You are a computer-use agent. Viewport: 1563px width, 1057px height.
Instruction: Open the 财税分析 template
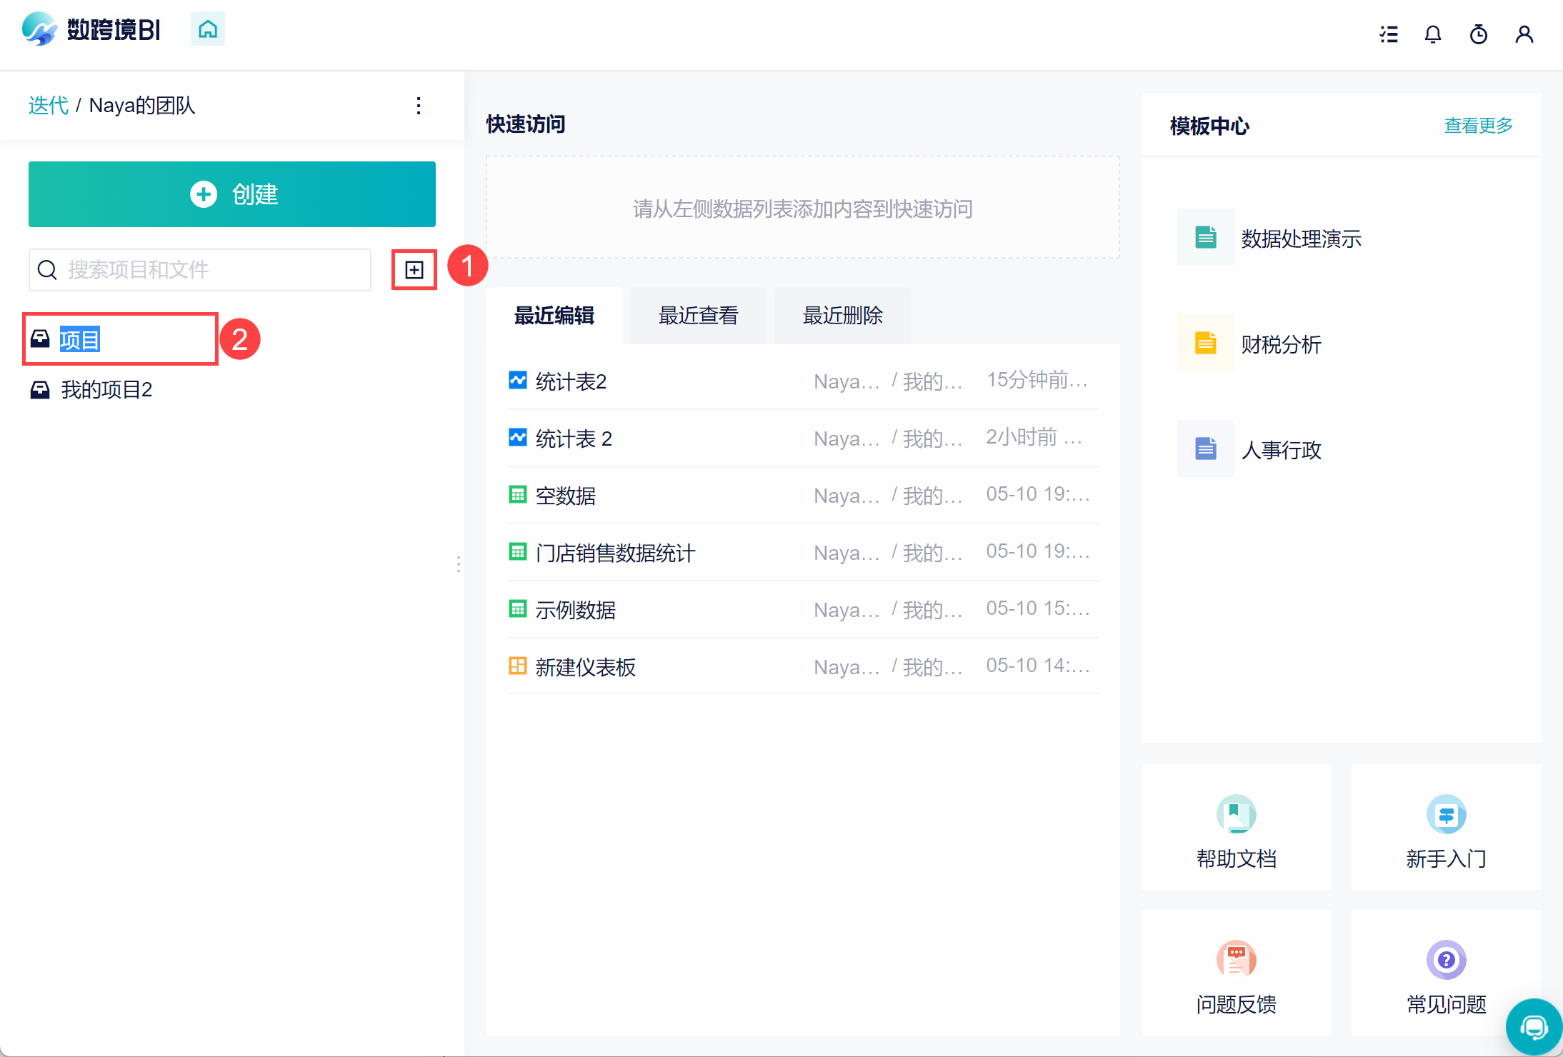[x=1280, y=344]
